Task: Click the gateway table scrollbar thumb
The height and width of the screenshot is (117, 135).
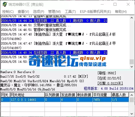Action: pyautogui.click(x=132, y=100)
